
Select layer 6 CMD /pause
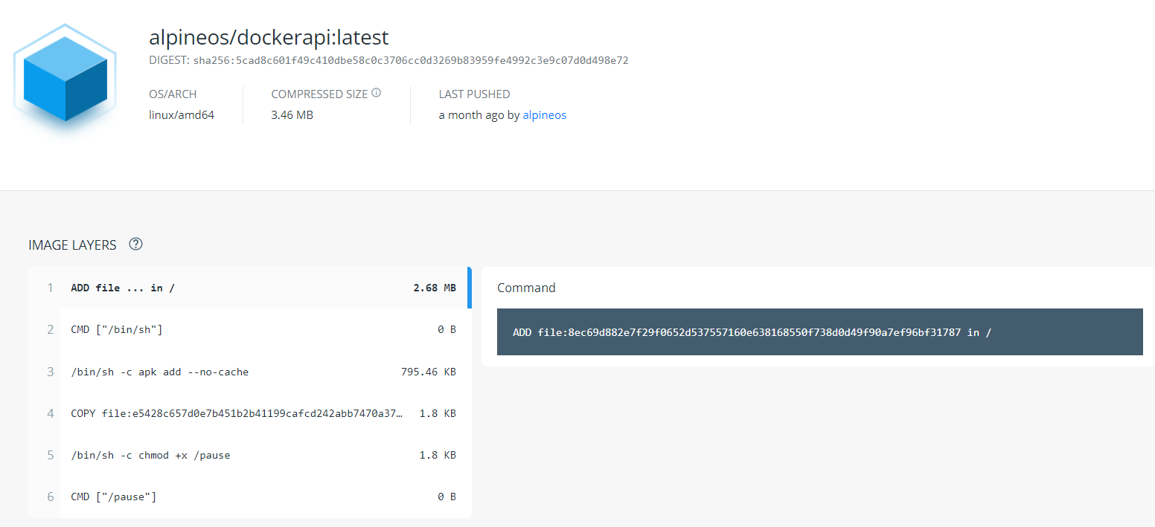coord(114,497)
